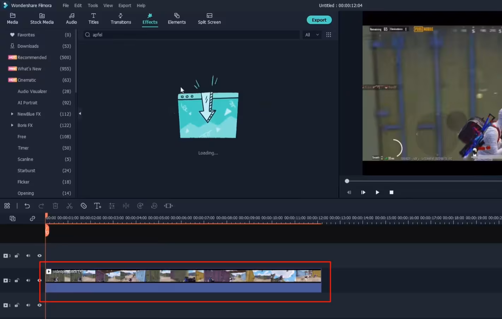The height and width of the screenshot is (319, 502).
Task: Open the Help menu
Action: (141, 5)
